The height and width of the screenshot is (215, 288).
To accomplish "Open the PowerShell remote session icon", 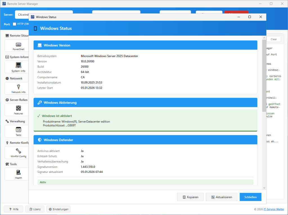I will 19,45.
